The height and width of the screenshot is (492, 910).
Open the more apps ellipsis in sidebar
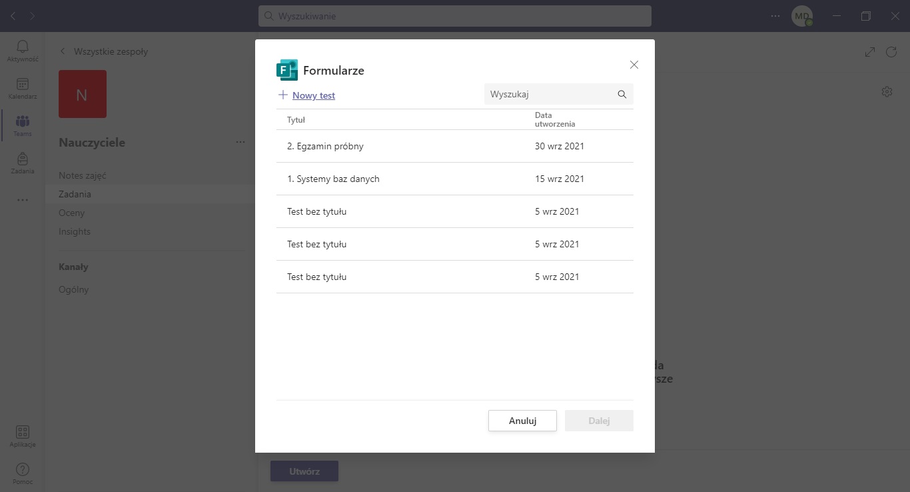[x=23, y=199]
